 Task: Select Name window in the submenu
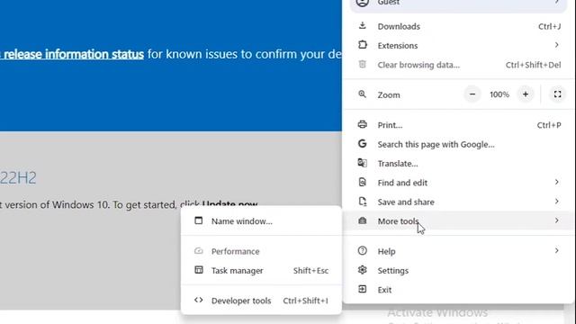(261, 221)
